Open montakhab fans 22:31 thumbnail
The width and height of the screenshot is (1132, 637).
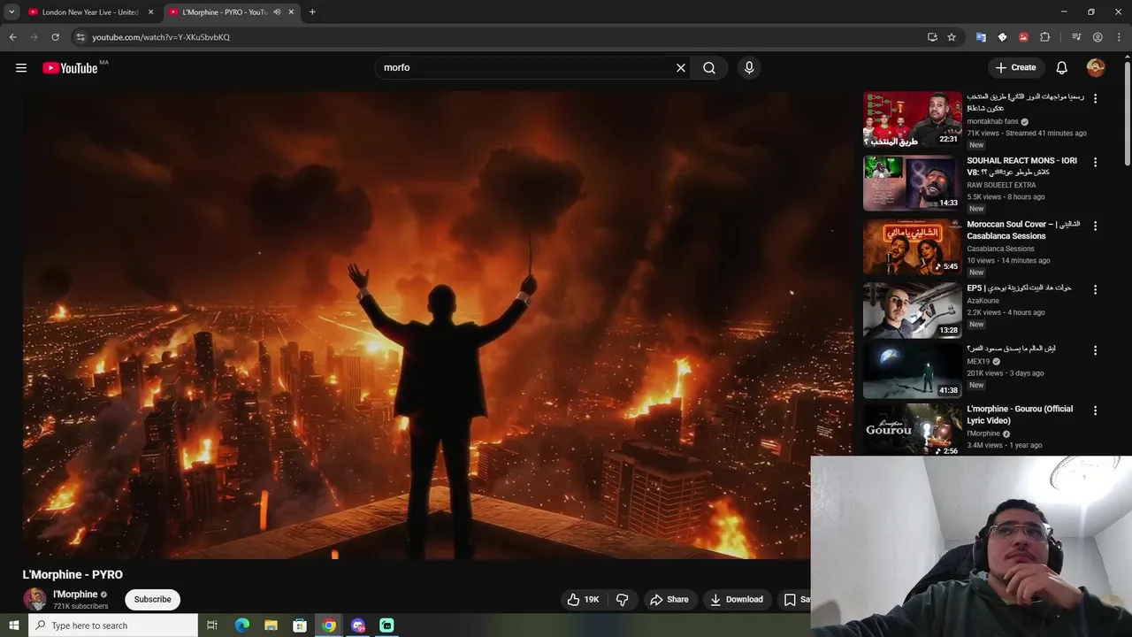click(912, 119)
